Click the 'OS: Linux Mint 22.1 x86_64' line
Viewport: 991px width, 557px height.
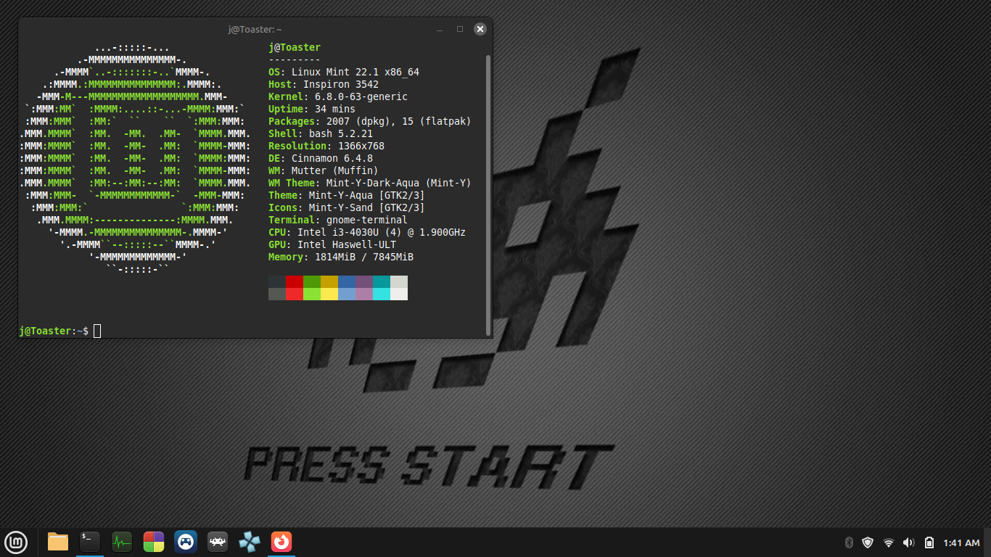pos(344,72)
